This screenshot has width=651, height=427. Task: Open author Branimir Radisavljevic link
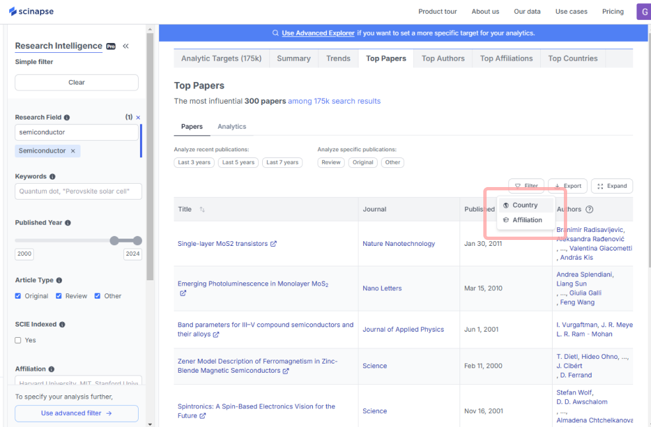click(x=590, y=230)
